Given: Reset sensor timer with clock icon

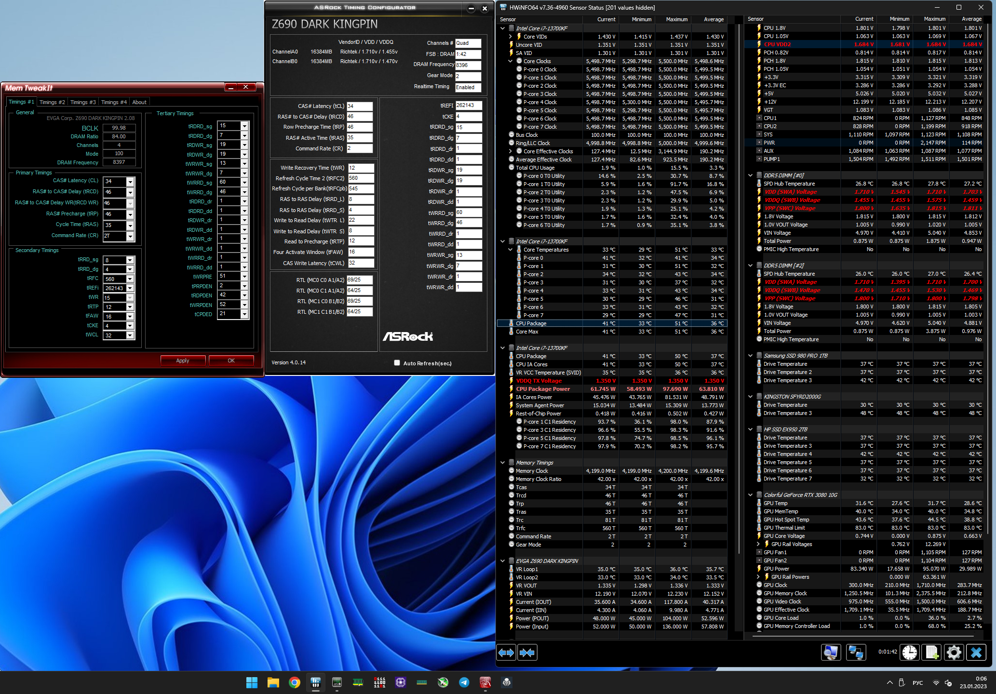Looking at the screenshot, I should (x=910, y=653).
